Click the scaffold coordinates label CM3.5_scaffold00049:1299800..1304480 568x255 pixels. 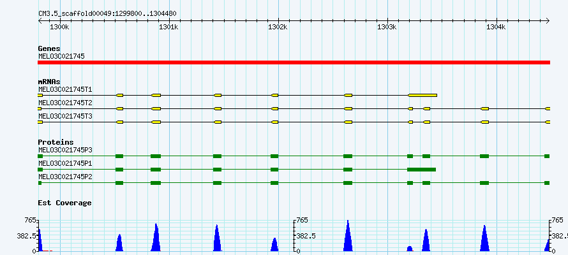[108, 14]
